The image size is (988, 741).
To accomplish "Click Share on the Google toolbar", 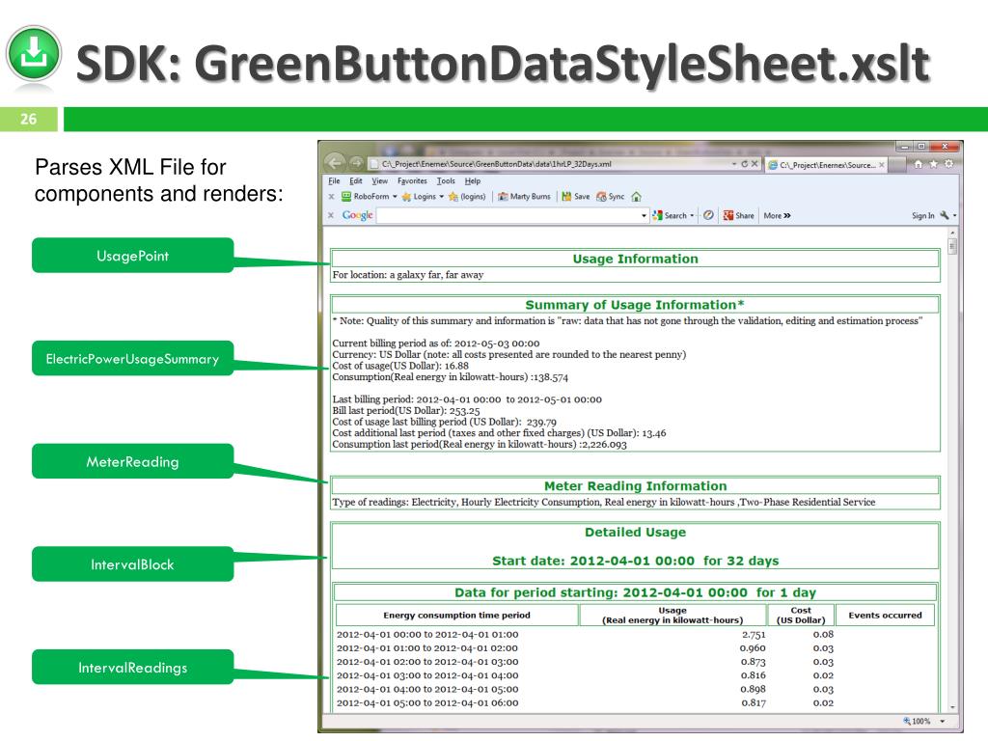I will (738, 215).
